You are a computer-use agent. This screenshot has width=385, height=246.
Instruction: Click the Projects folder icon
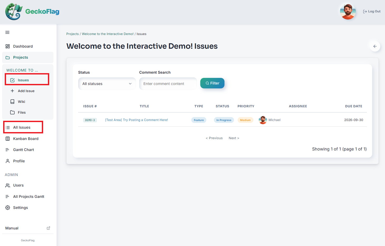[x=8, y=58]
